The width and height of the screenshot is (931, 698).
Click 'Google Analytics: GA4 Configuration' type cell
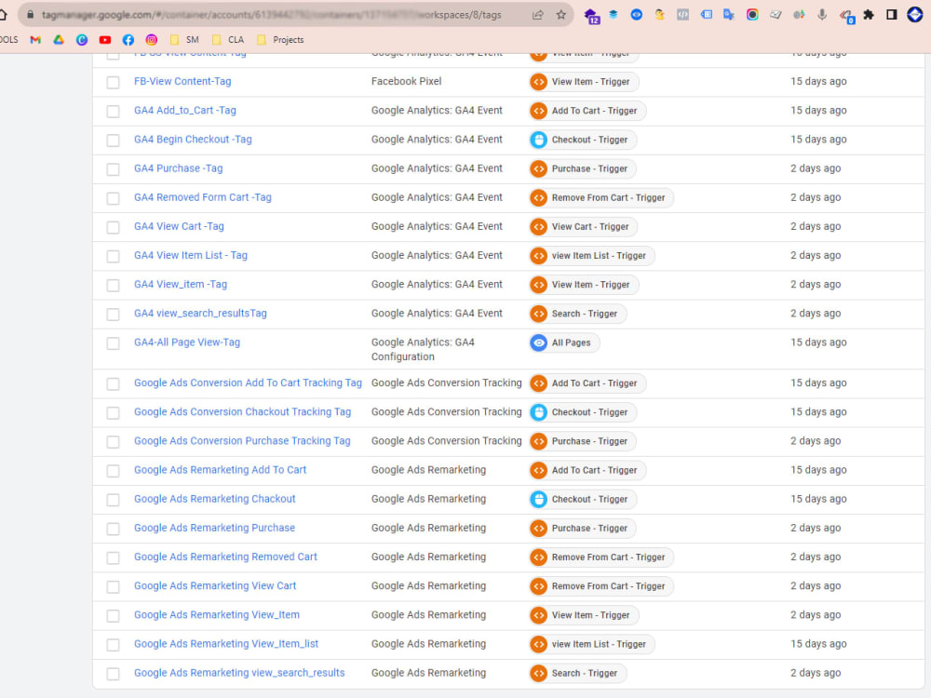pos(423,349)
